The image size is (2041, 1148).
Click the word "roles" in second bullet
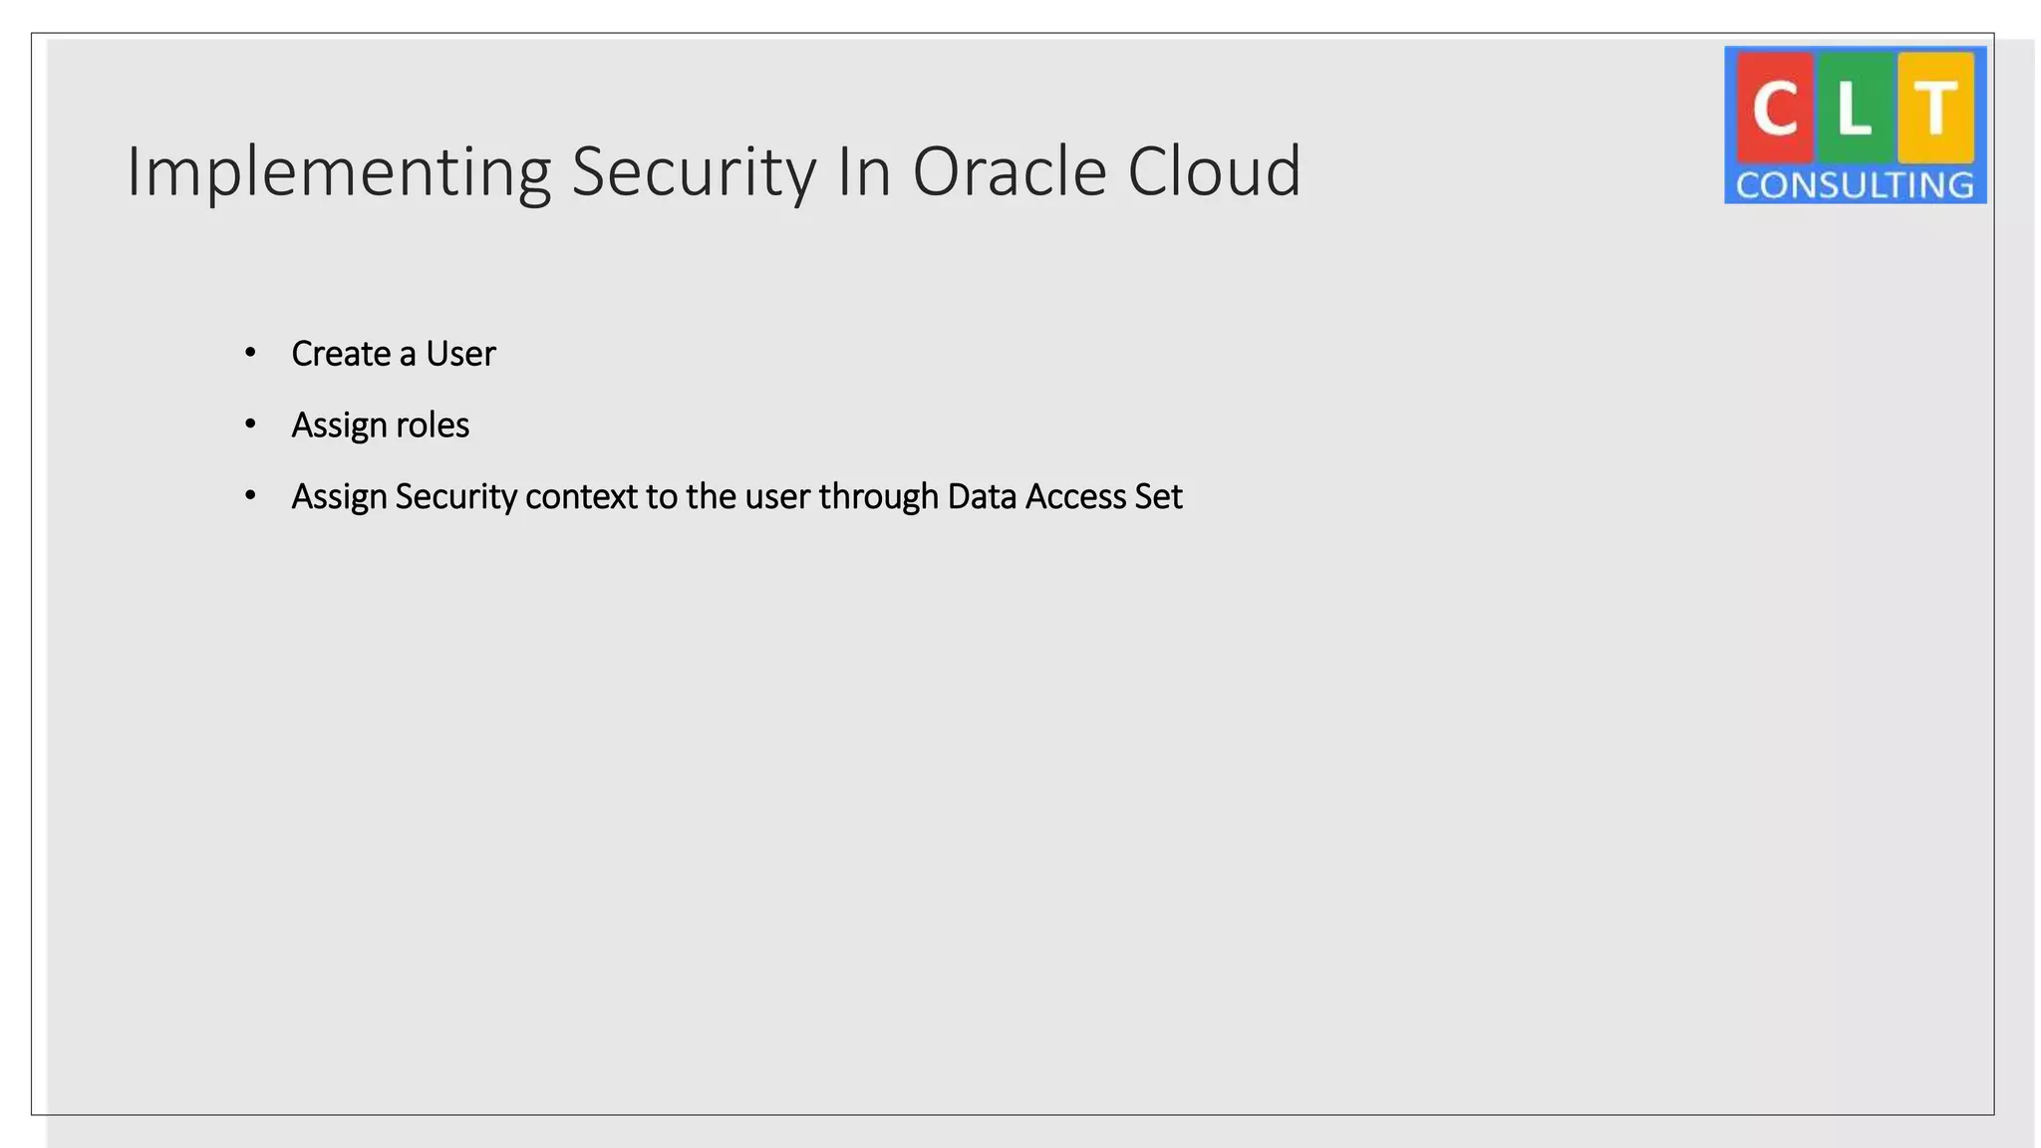[433, 426]
